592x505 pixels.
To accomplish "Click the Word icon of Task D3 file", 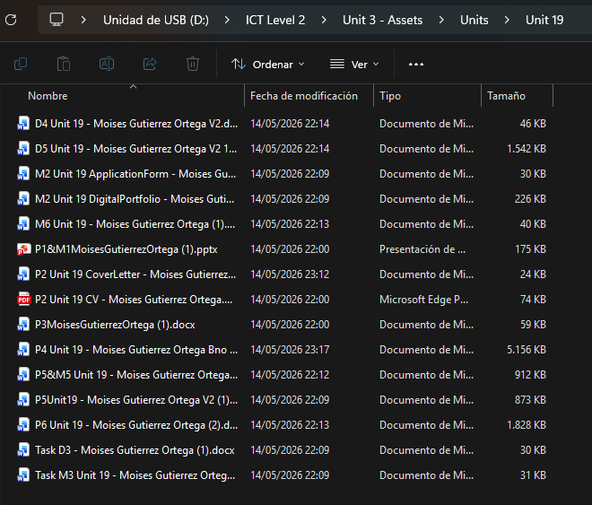I will pyautogui.click(x=23, y=450).
